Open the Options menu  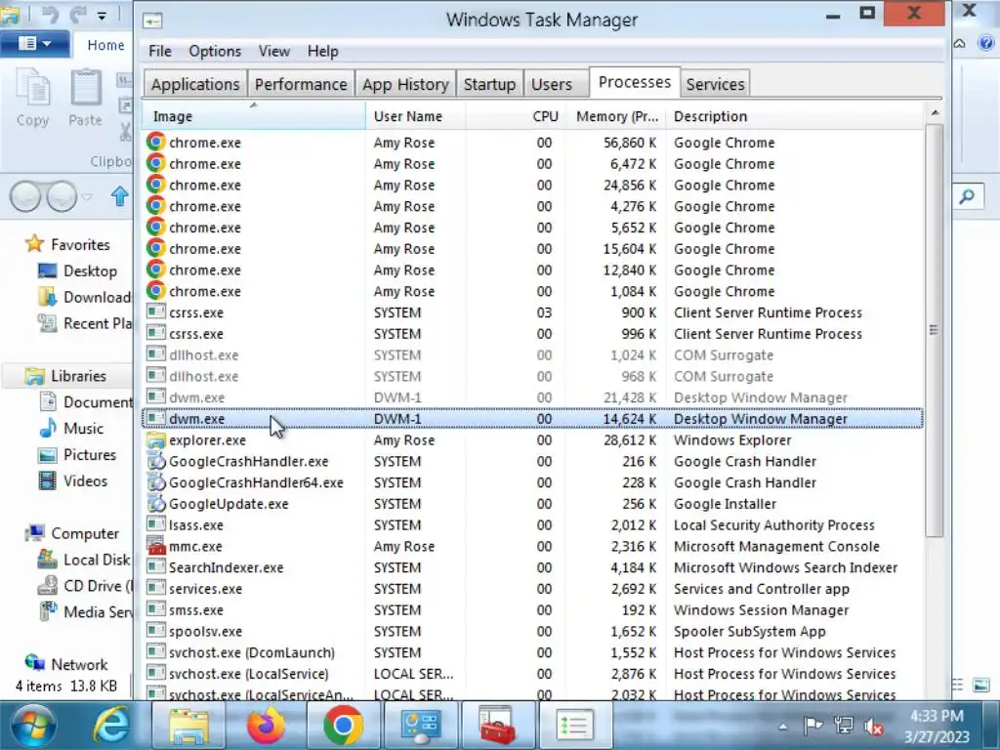point(215,51)
